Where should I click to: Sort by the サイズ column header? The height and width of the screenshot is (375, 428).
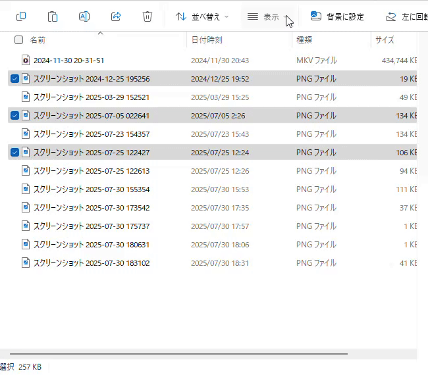coord(385,40)
